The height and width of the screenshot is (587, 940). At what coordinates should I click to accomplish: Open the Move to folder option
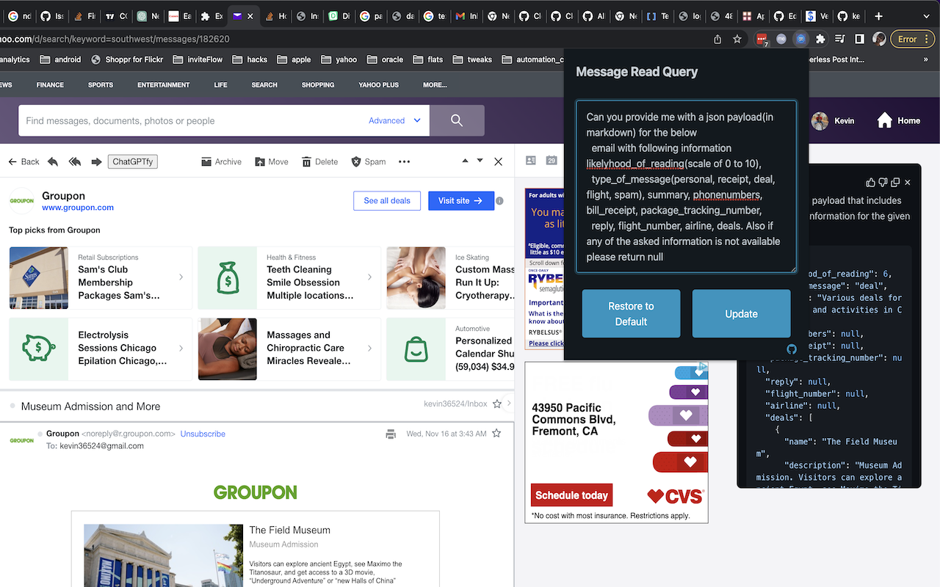pos(272,161)
